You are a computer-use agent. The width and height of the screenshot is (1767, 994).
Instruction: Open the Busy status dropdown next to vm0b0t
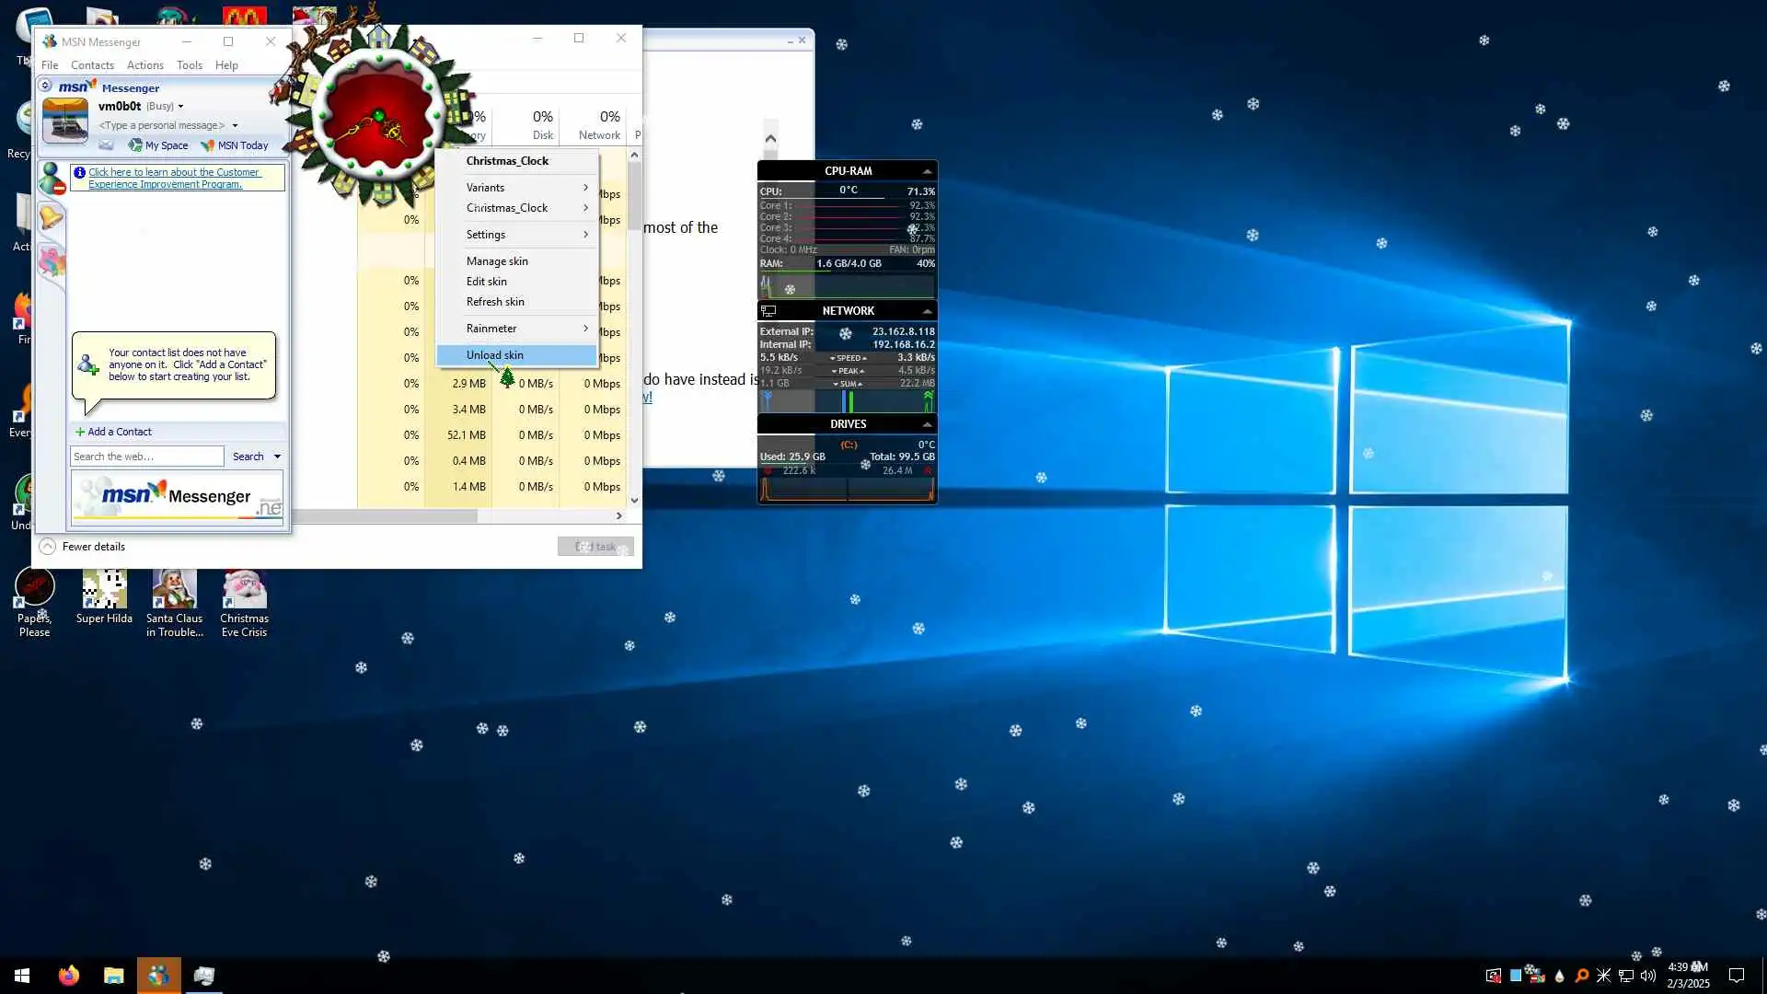(180, 107)
